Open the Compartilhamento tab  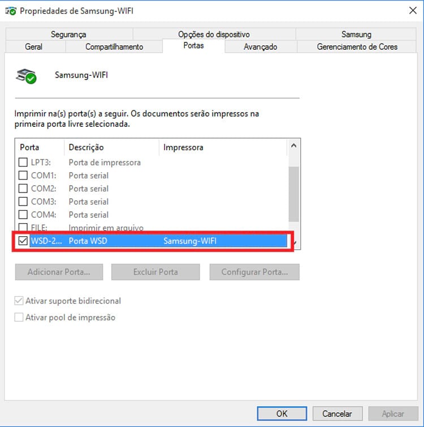click(x=114, y=47)
